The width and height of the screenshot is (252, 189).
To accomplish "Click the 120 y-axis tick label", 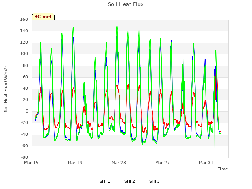I will (24, 43).
